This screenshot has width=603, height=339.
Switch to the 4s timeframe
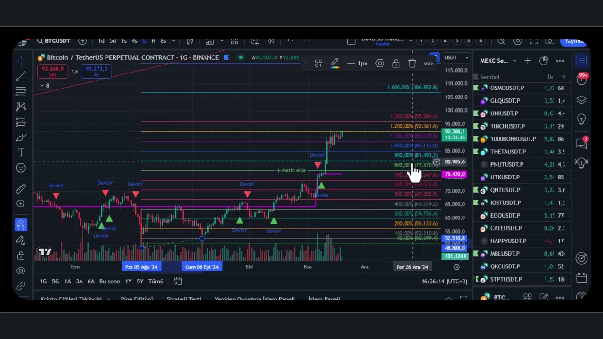pos(134,41)
